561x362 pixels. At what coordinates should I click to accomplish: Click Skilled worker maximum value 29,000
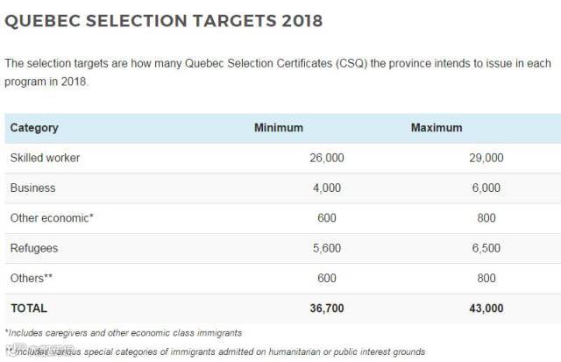coord(486,158)
